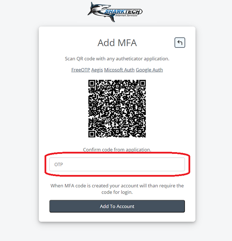
Task: Click the MFA login requirement notice text
Action: (117, 189)
